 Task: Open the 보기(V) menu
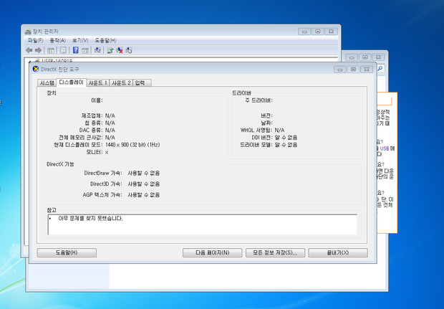pos(79,40)
